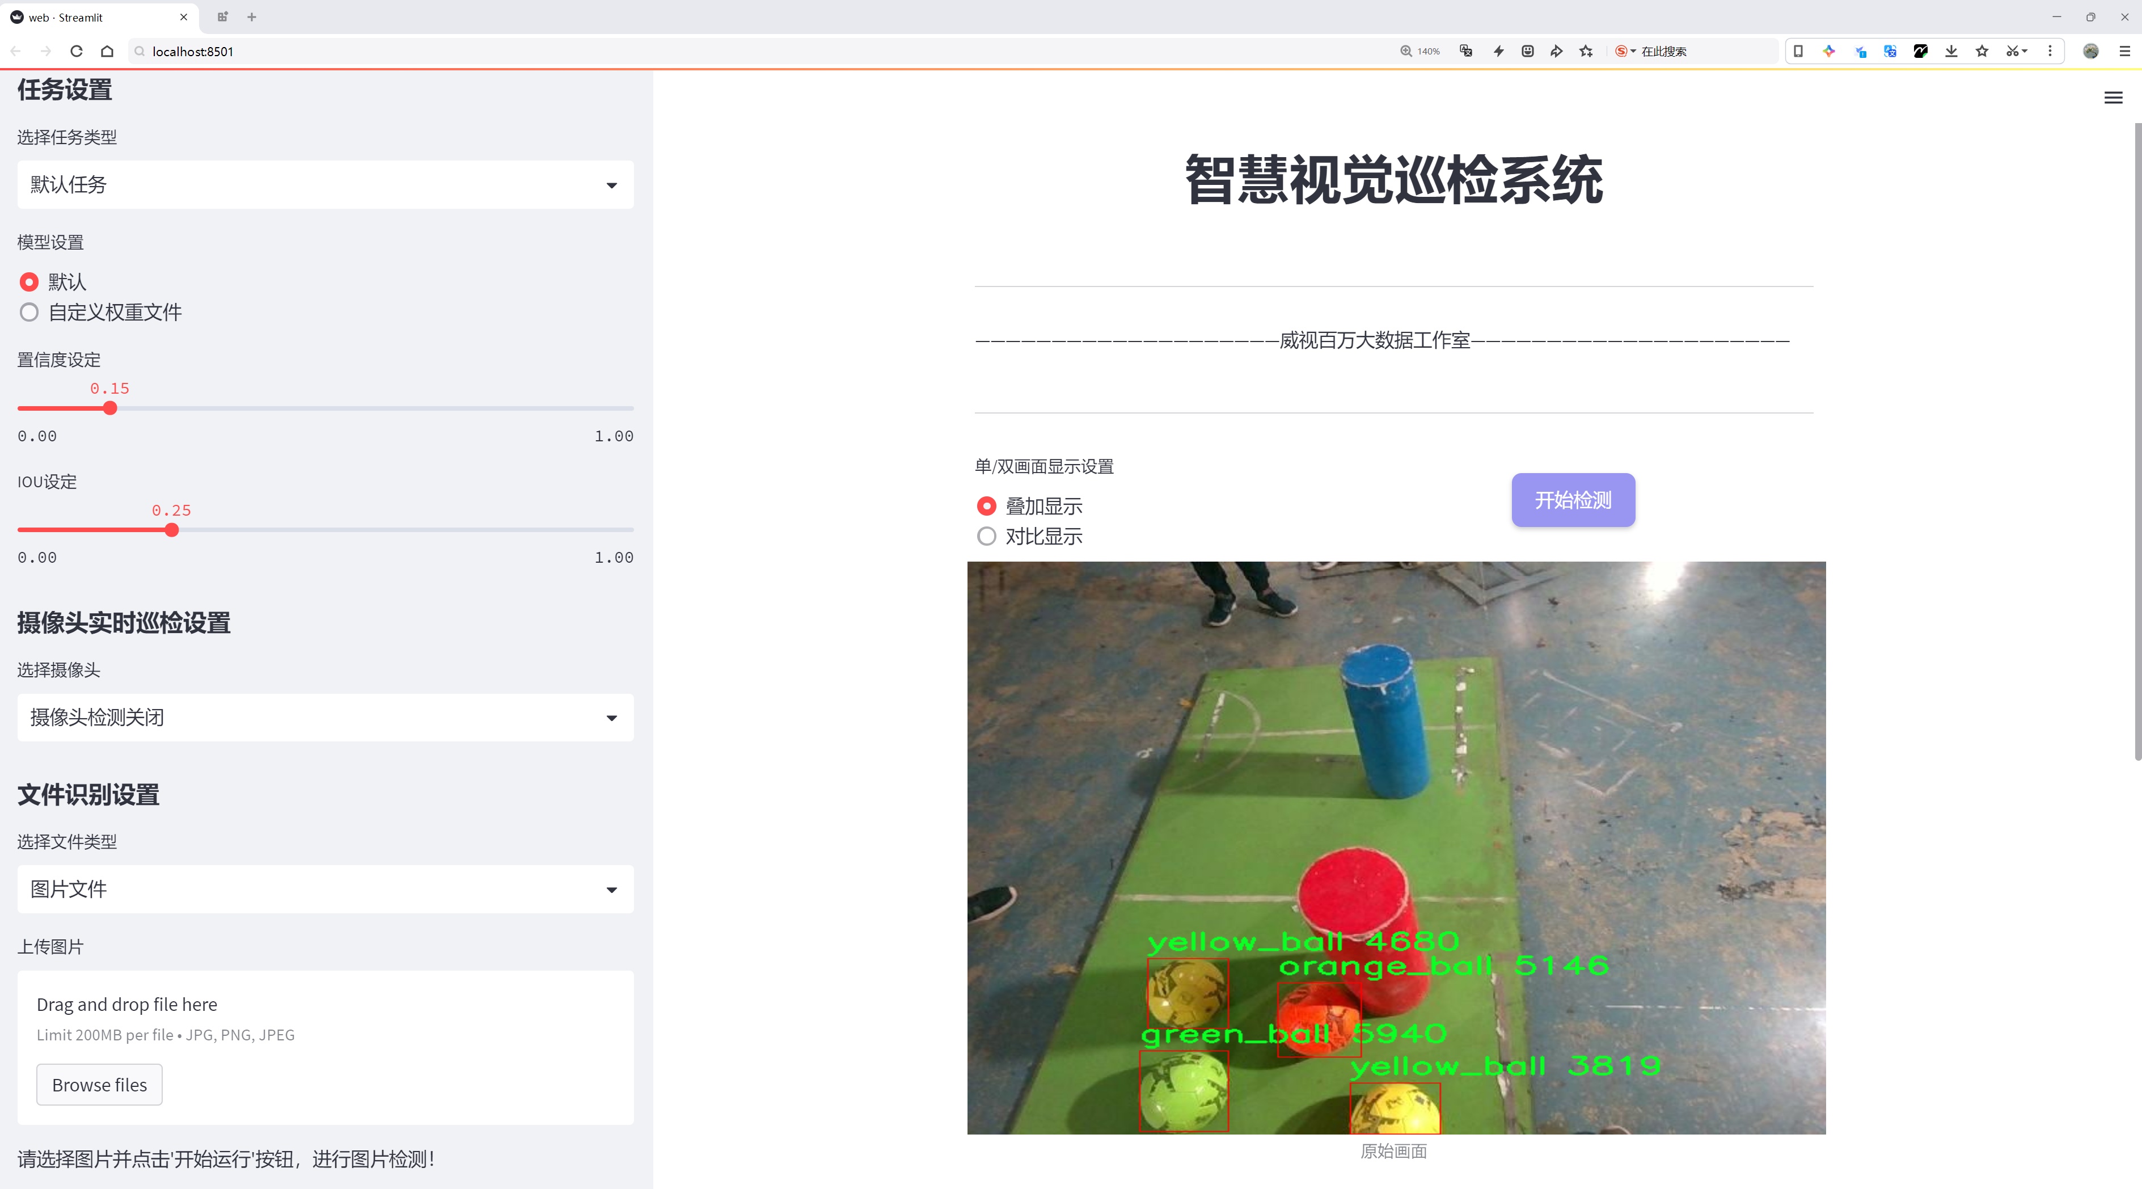Click the address bar showing localhost:8501
The height and width of the screenshot is (1189, 2142).
[x=749, y=50]
